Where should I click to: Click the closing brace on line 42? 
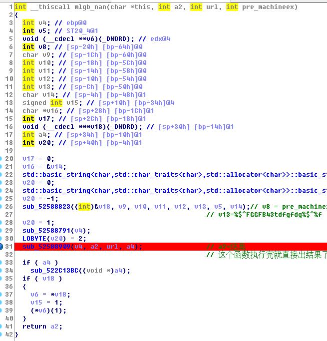tap(16, 335)
